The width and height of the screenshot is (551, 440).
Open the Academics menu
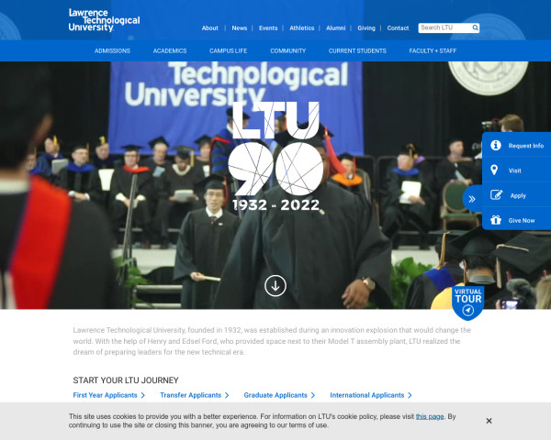[170, 51]
